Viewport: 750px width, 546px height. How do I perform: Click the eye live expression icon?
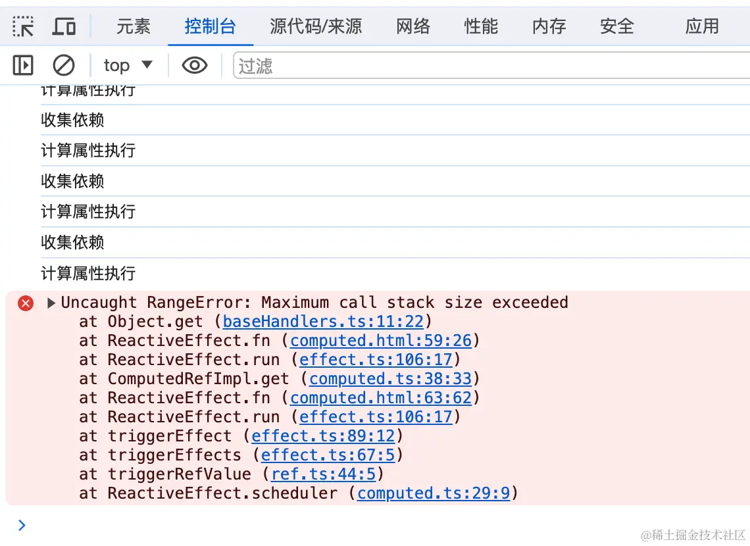195,65
